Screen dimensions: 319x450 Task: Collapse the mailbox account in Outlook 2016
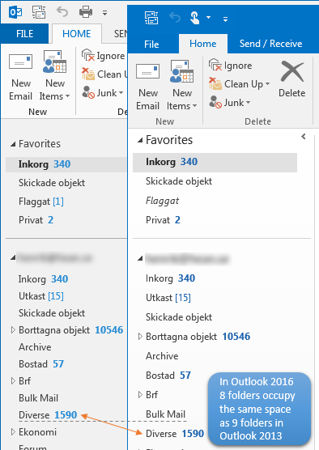[x=140, y=258]
